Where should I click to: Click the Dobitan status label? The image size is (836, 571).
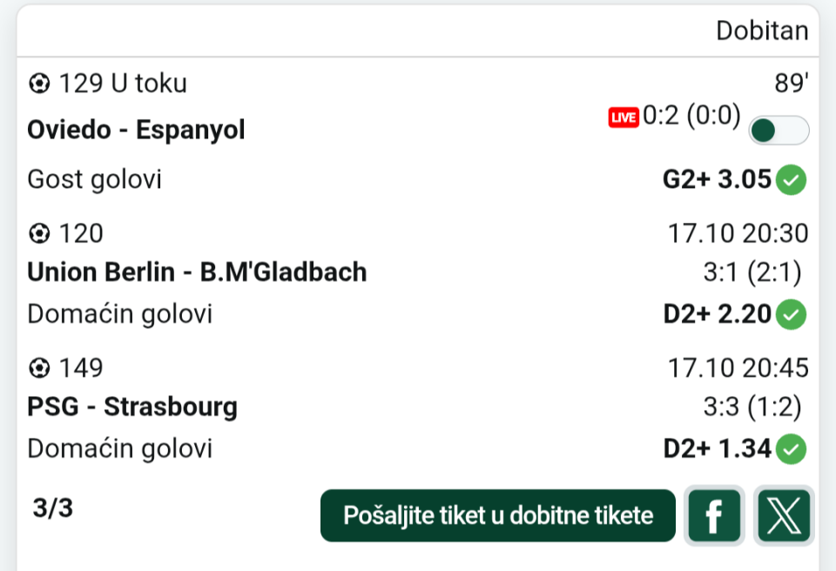762,30
